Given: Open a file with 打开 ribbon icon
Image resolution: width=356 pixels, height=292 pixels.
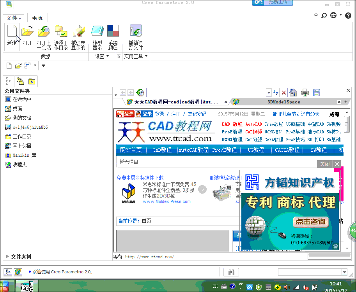Looking at the screenshot, I should coord(27,36).
